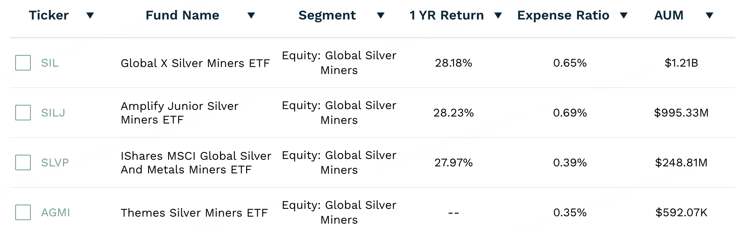Select the Expense Ratio column header

coord(563,15)
